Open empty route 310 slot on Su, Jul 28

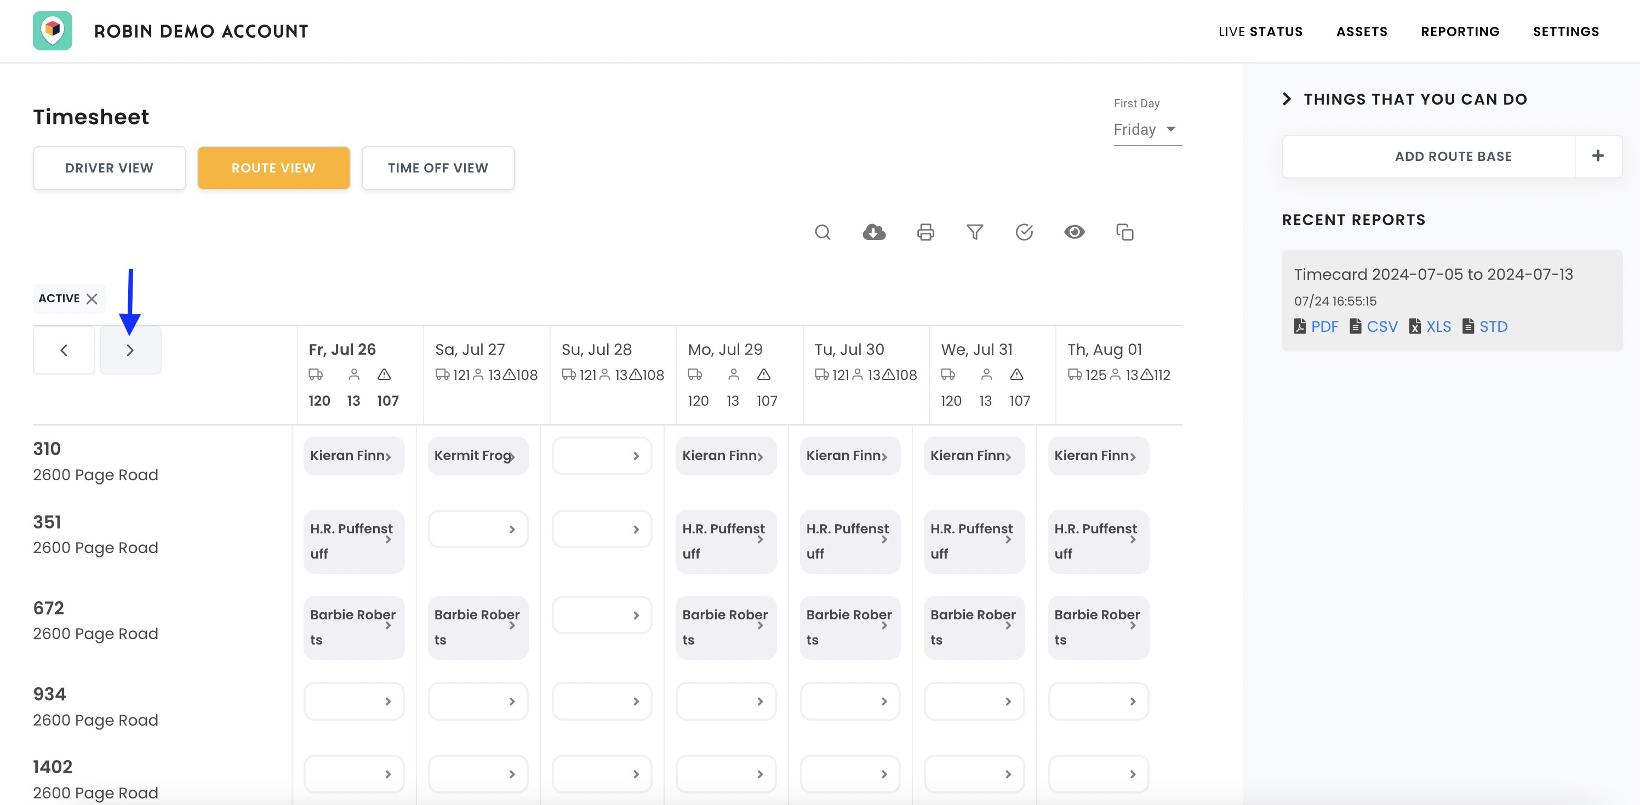(x=602, y=456)
